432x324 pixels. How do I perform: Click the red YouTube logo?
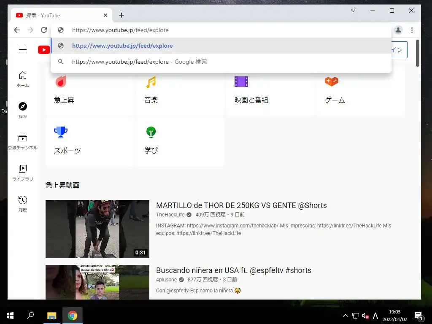[x=44, y=50]
